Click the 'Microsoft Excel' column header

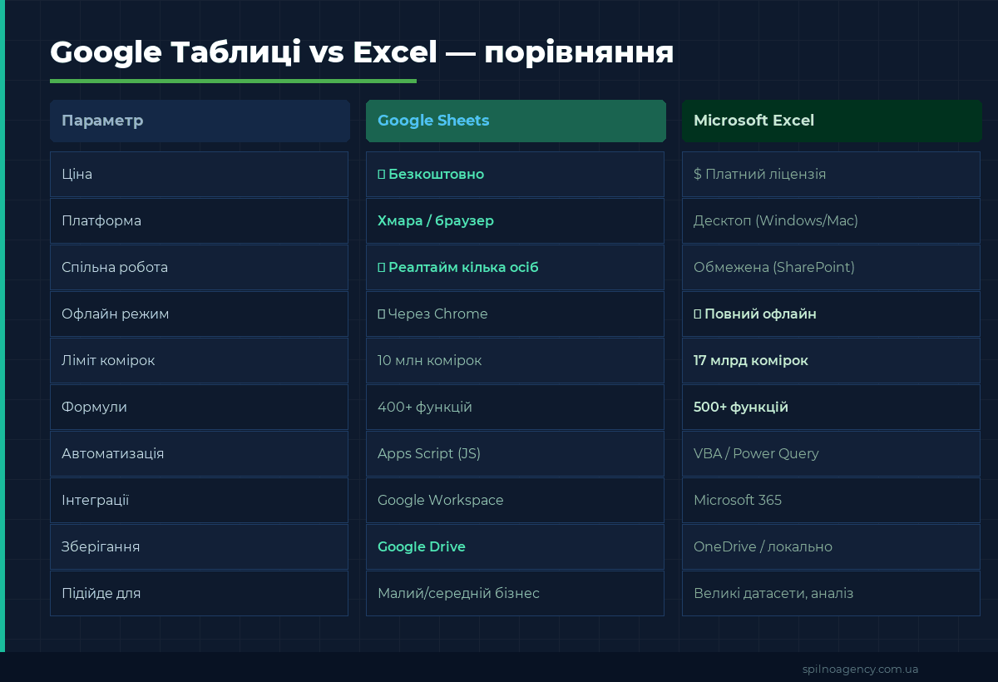pos(832,121)
